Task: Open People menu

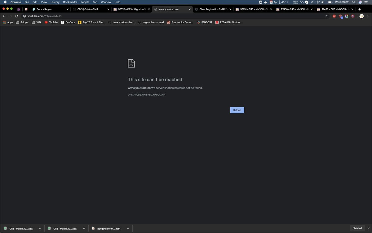Action: click(85, 2)
